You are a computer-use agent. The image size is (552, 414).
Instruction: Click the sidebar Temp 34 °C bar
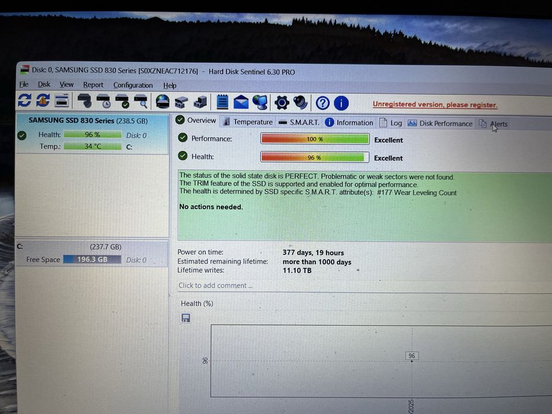(x=92, y=146)
